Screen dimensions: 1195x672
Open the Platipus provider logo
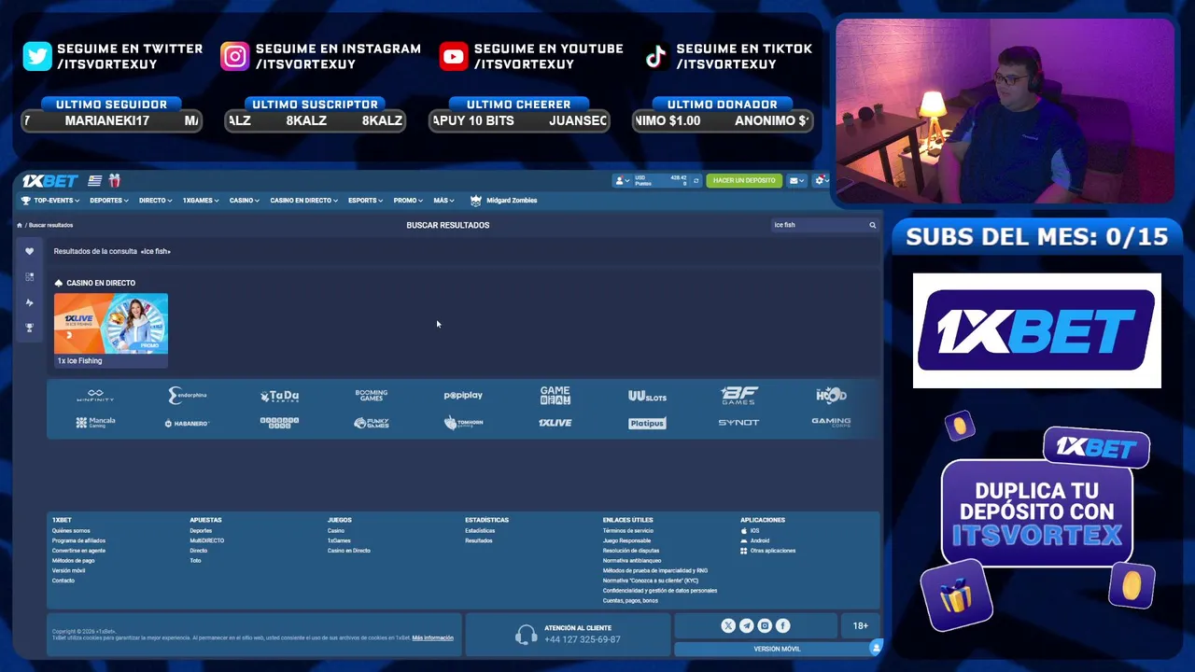[647, 423]
